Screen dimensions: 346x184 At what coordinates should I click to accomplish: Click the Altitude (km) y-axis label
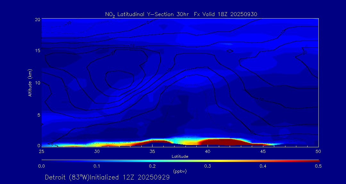30,82
